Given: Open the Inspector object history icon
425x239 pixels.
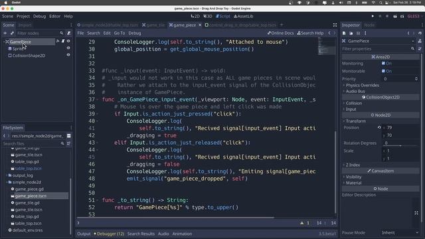Looking at the screenshot, I should 420,33.
